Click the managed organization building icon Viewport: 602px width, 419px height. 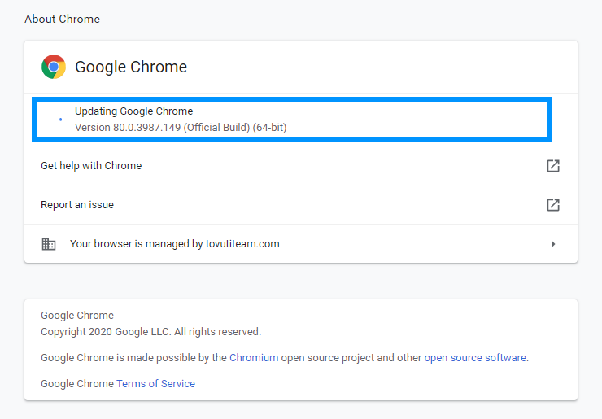click(x=49, y=244)
